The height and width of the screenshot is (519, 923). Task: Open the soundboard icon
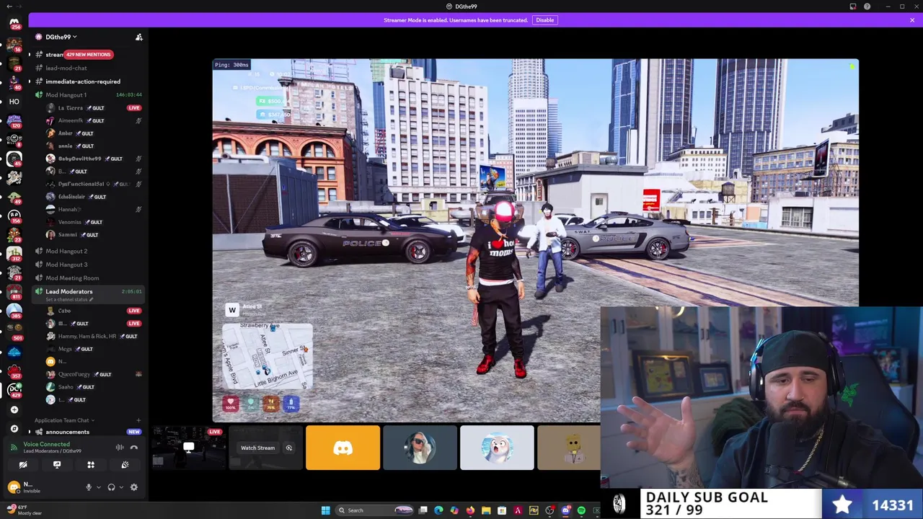125,465
